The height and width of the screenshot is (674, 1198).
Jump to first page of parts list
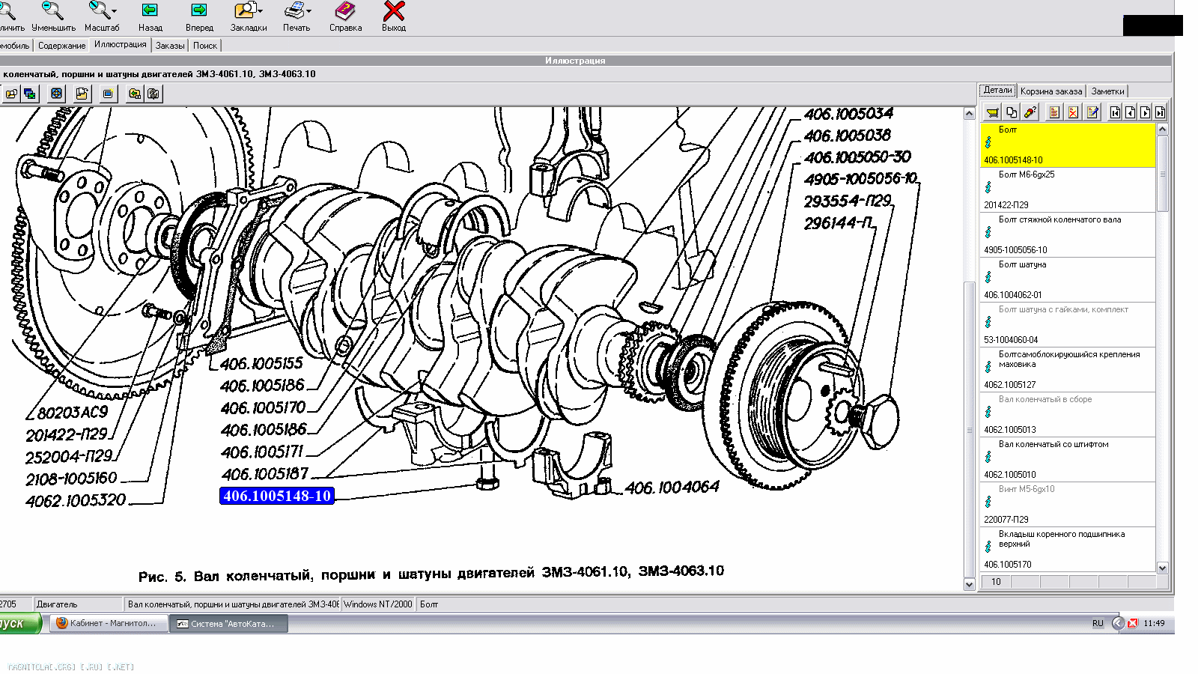click(1115, 112)
